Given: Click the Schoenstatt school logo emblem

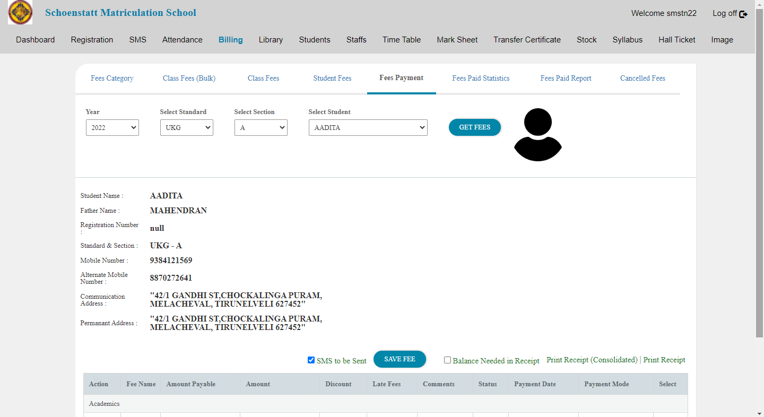Looking at the screenshot, I should (x=20, y=12).
